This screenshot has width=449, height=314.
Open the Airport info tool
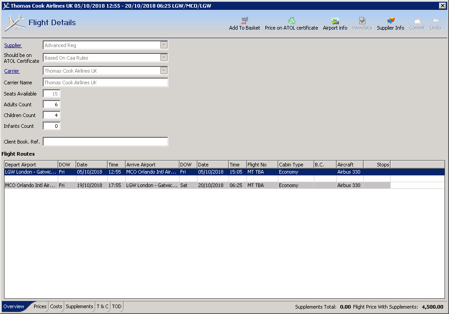tap(335, 24)
